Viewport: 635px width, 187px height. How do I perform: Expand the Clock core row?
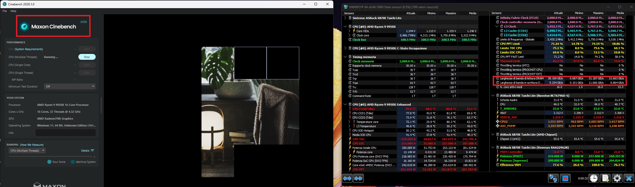(349, 35)
